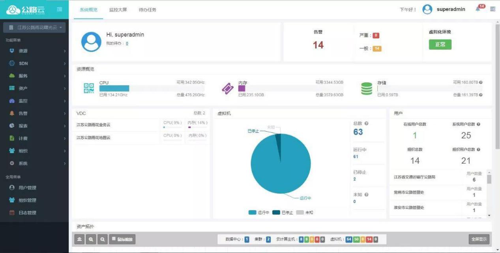
Task: Click the superadmin avatar in the header
Action: click(427, 9)
